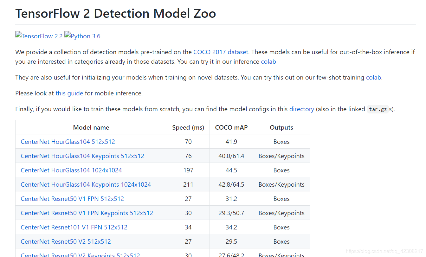Click Outputs cell for HourGlass104 Keypoints 1024x1024
Screen dimensions: 426x257
(x=281, y=184)
